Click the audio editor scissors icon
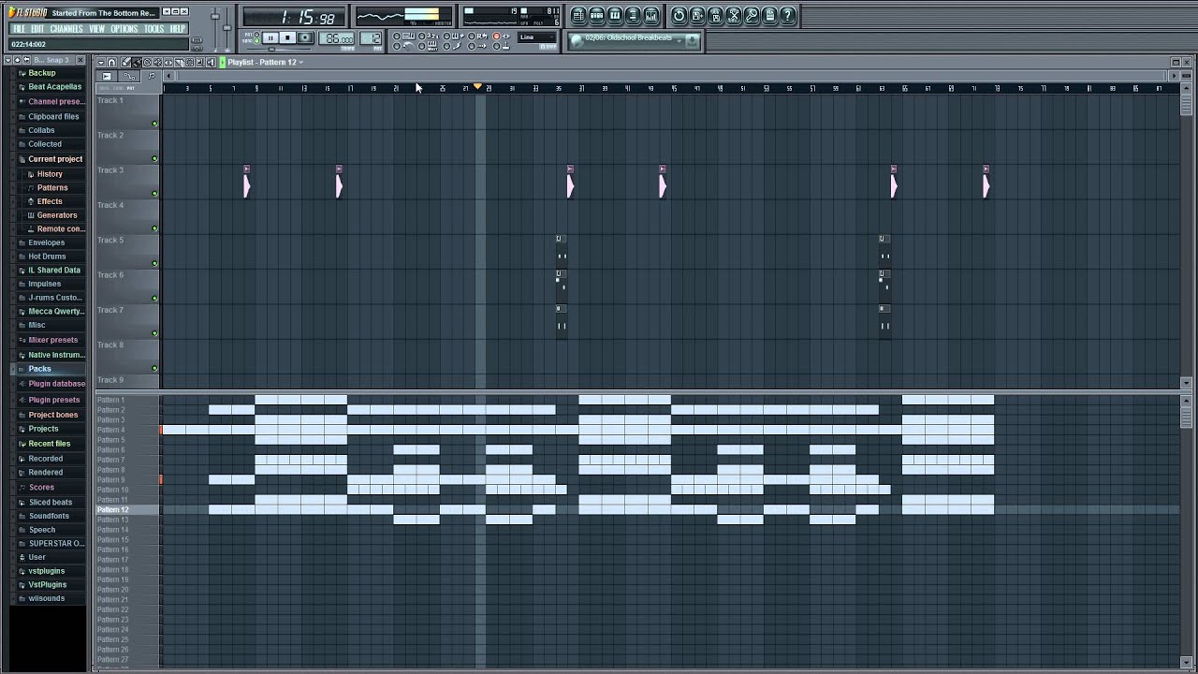Image resolution: width=1198 pixels, height=674 pixels. click(x=734, y=15)
